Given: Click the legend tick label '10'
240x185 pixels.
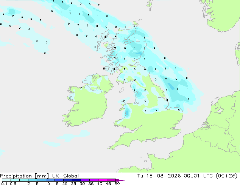Looking at the screenshot, I should pos(47,183).
